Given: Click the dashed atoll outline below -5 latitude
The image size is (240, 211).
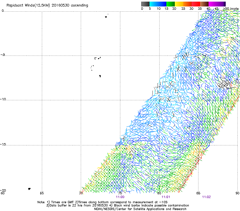Looking at the screenshot, I should coord(92,68).
